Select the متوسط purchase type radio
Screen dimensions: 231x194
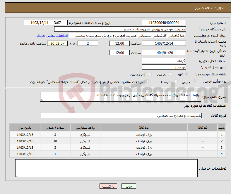click(x=176, y=81)
